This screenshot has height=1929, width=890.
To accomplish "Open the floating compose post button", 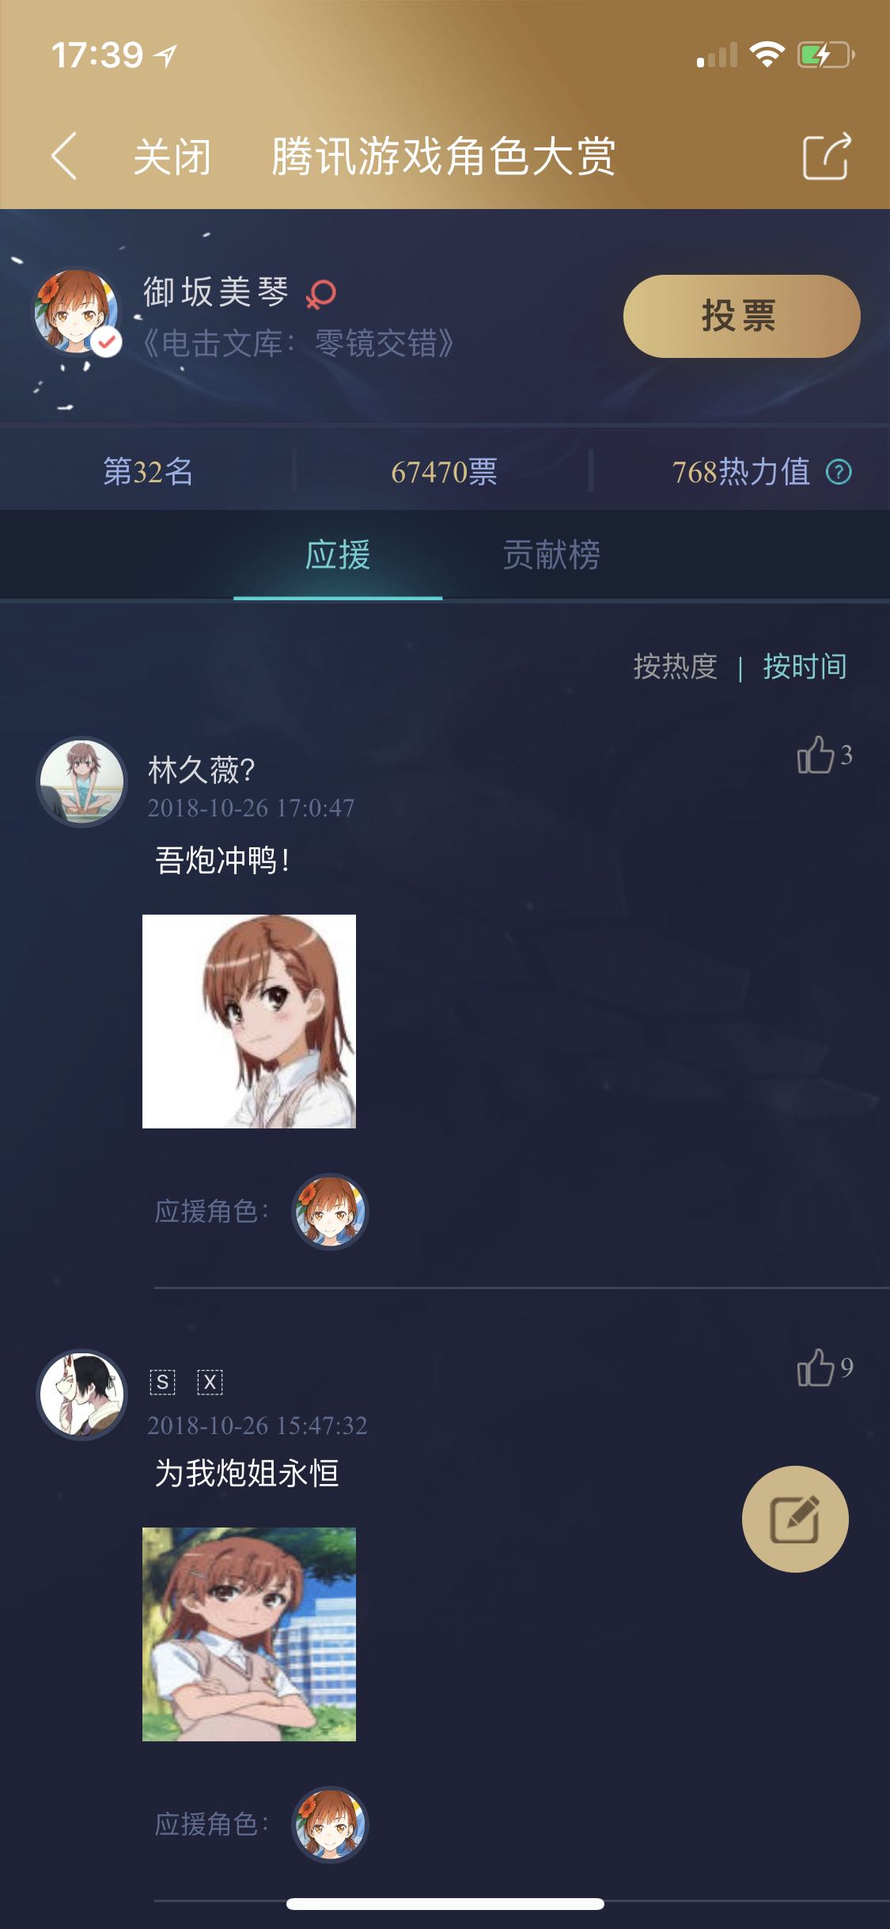I will [x=795, y=1519].
